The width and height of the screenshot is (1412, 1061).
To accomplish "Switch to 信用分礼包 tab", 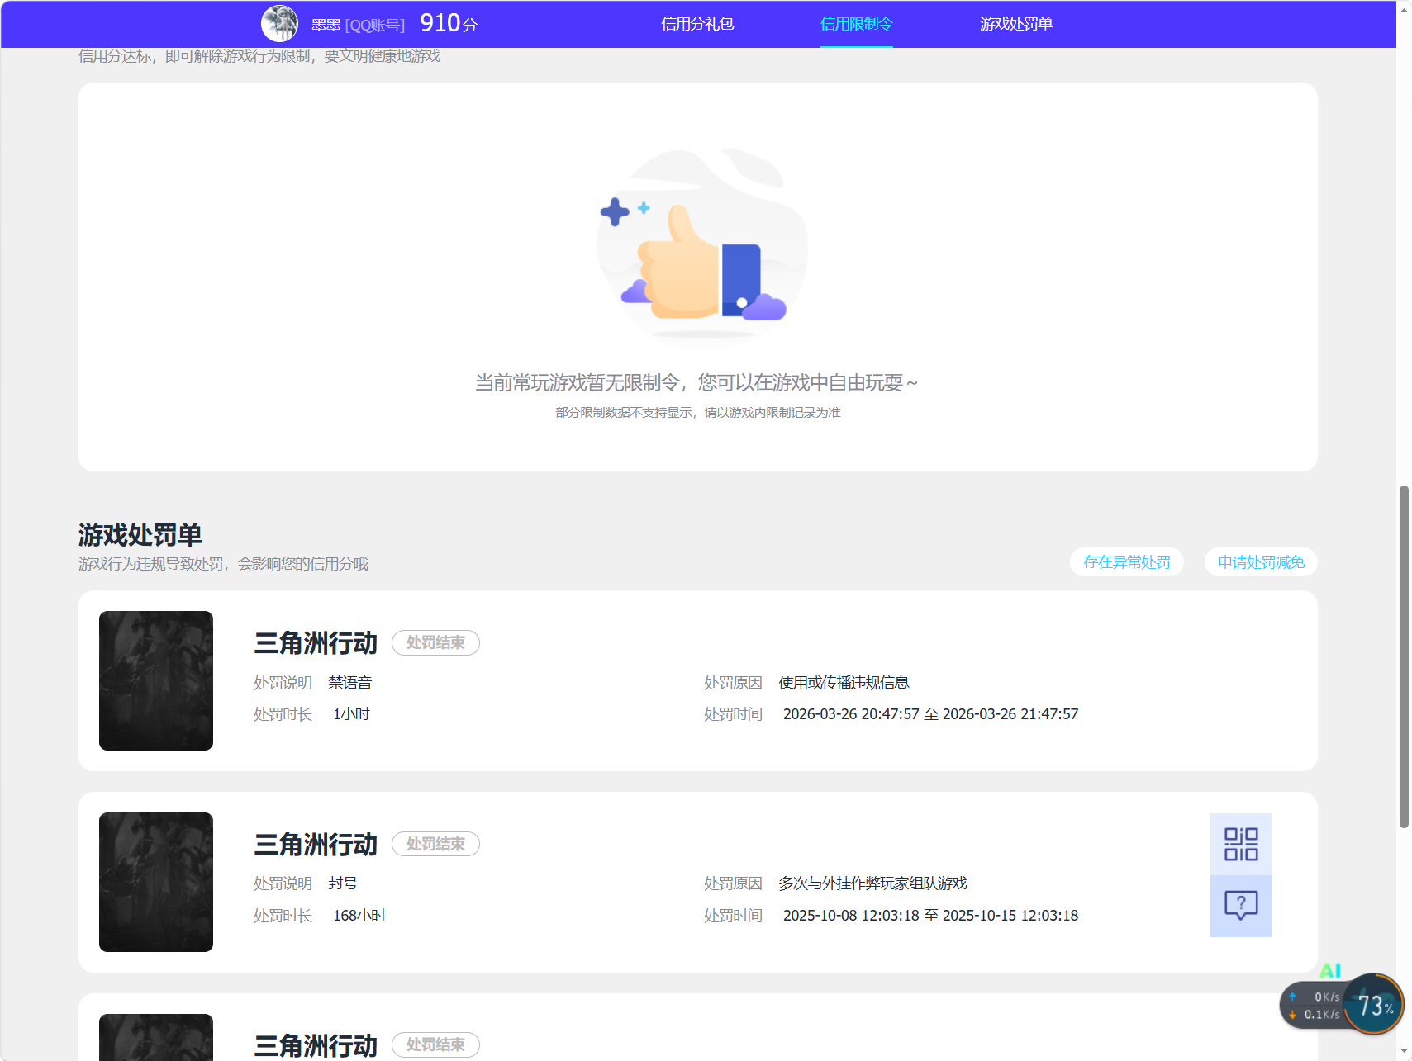I will pyautogui.click(x=697, y=24).
